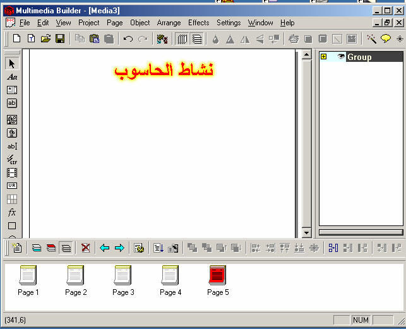Expand the Group tree node

(323, 56)
